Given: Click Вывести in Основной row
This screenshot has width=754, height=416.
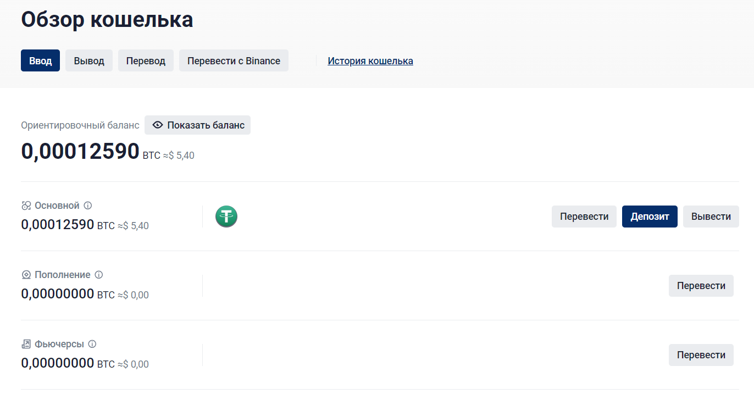Looking at the screenshot, I should pos(711,217).
